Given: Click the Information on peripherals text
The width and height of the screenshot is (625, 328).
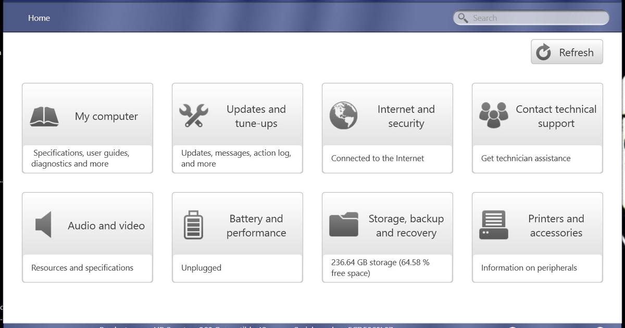Looking at the screenshot, I should point(529,268).
